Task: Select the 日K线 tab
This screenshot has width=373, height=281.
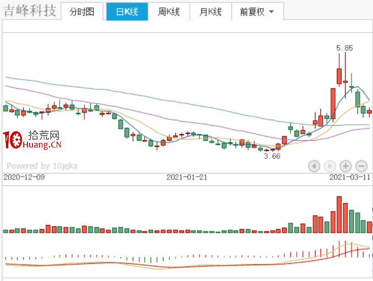Action: [127, 12]
